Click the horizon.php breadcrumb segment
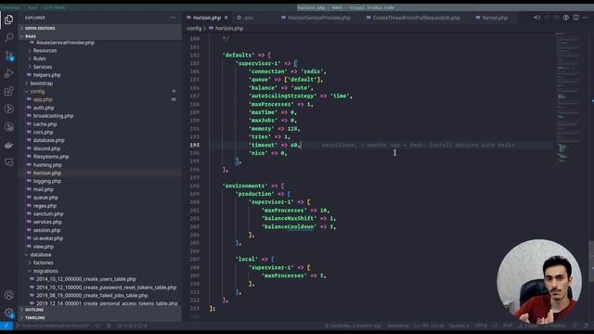594x334 pixels. (x=229, y=29)
